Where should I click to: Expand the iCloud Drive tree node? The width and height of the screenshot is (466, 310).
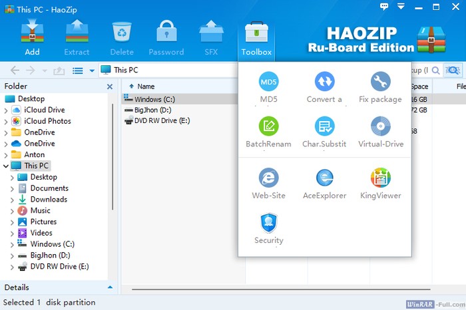pyautogui.click(x=6, y=110)
